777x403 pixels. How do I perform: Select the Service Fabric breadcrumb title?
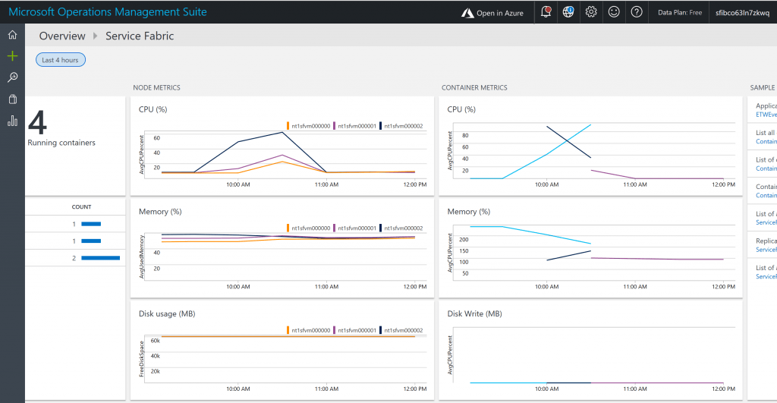tap(140, 36)
